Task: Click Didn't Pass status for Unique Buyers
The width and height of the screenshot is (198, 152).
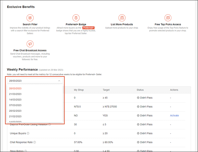Action: [146, 133]
